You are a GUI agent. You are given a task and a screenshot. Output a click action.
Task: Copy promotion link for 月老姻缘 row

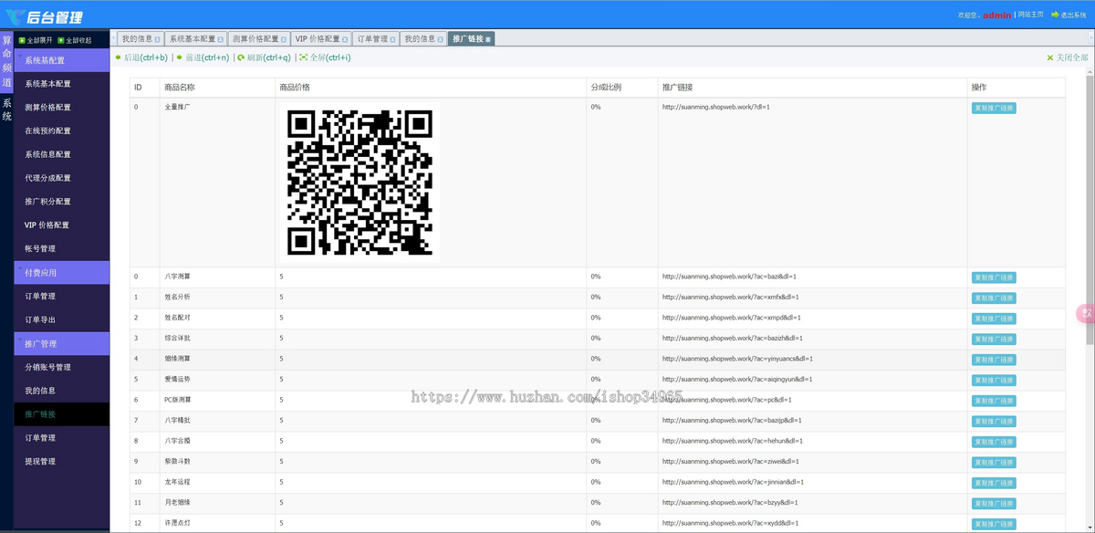994,504
